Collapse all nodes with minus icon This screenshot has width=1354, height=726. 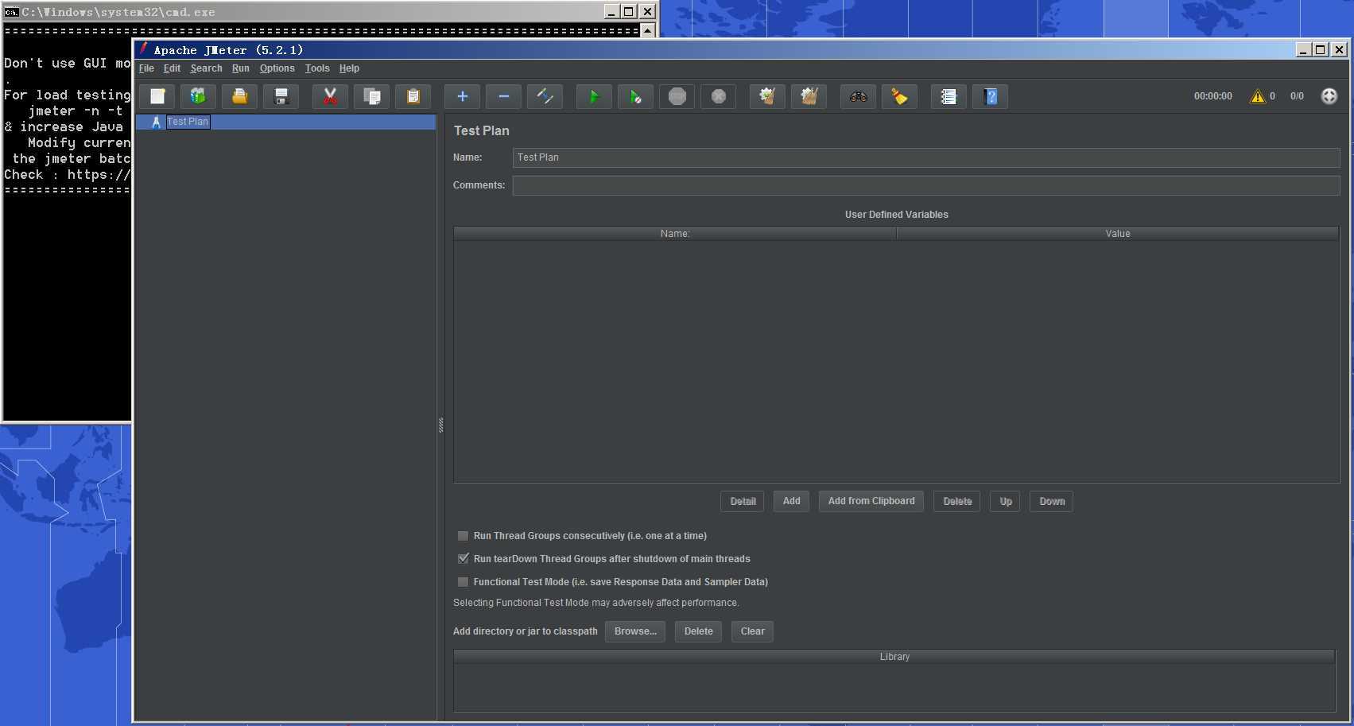point(503,96)
